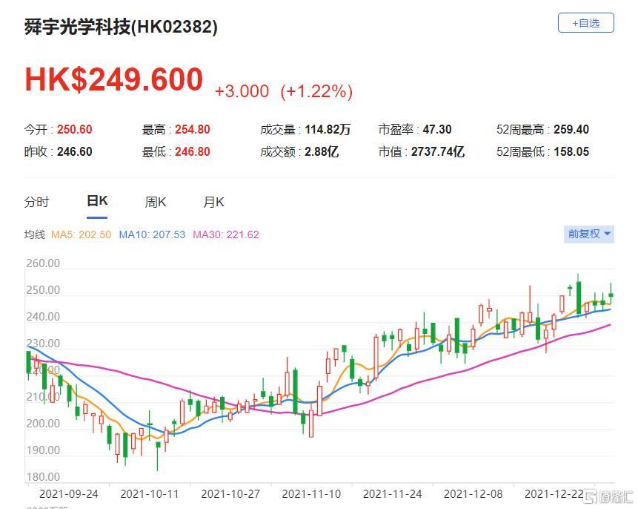Screen dimensions: 638x509
Task: Click the 市盈率 value 47.30
Action: pos(439,129)
